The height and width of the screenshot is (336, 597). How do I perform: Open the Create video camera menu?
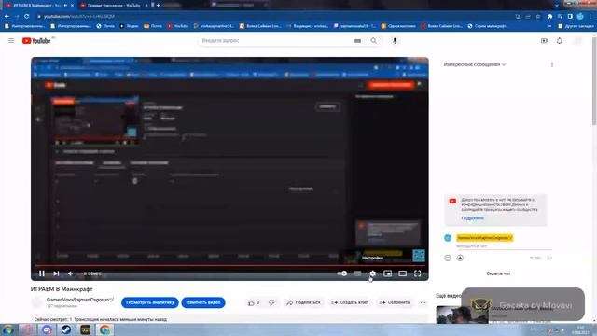tap(544, 41)
